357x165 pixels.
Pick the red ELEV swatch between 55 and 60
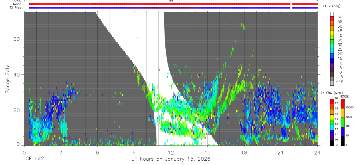332,19
